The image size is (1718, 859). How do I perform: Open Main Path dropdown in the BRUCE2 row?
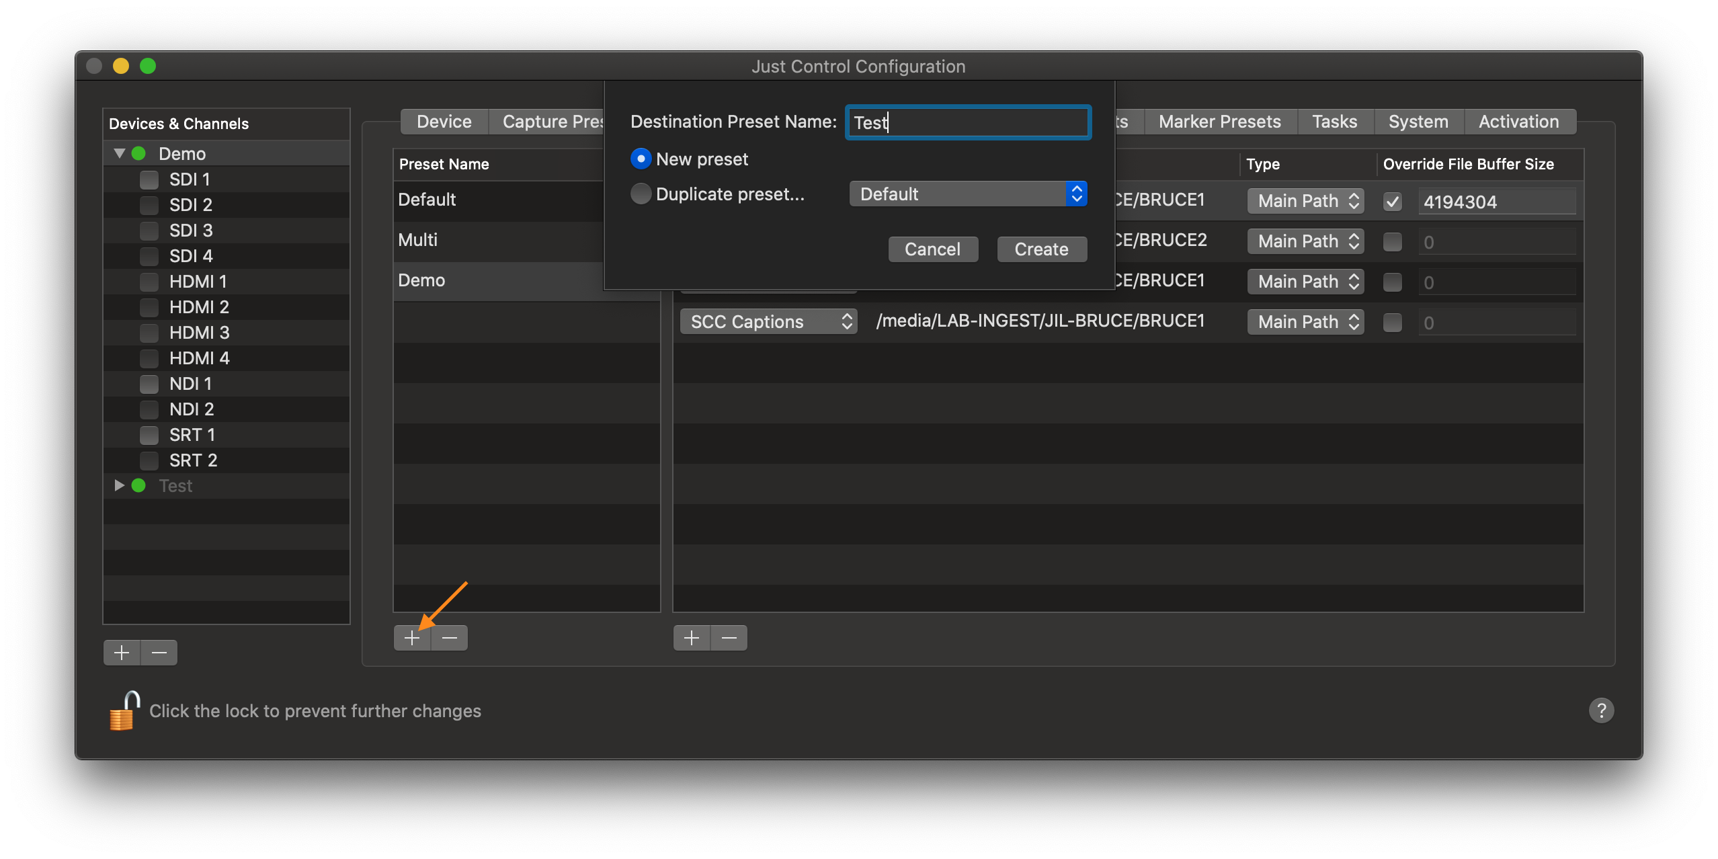[x=1305, y=241]
